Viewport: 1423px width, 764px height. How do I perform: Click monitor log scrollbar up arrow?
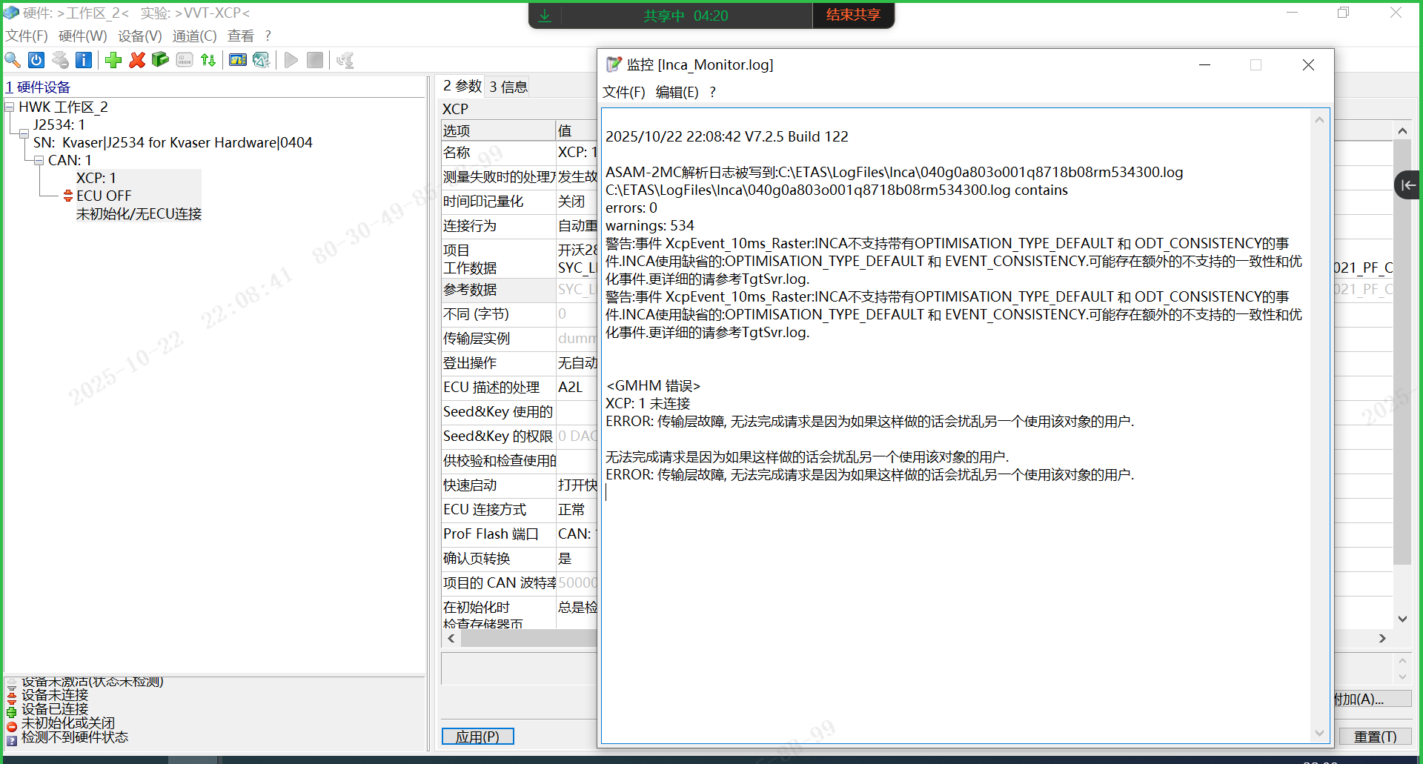(x=1319, y=119)
